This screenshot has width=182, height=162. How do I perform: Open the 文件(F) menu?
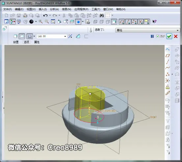8,9
